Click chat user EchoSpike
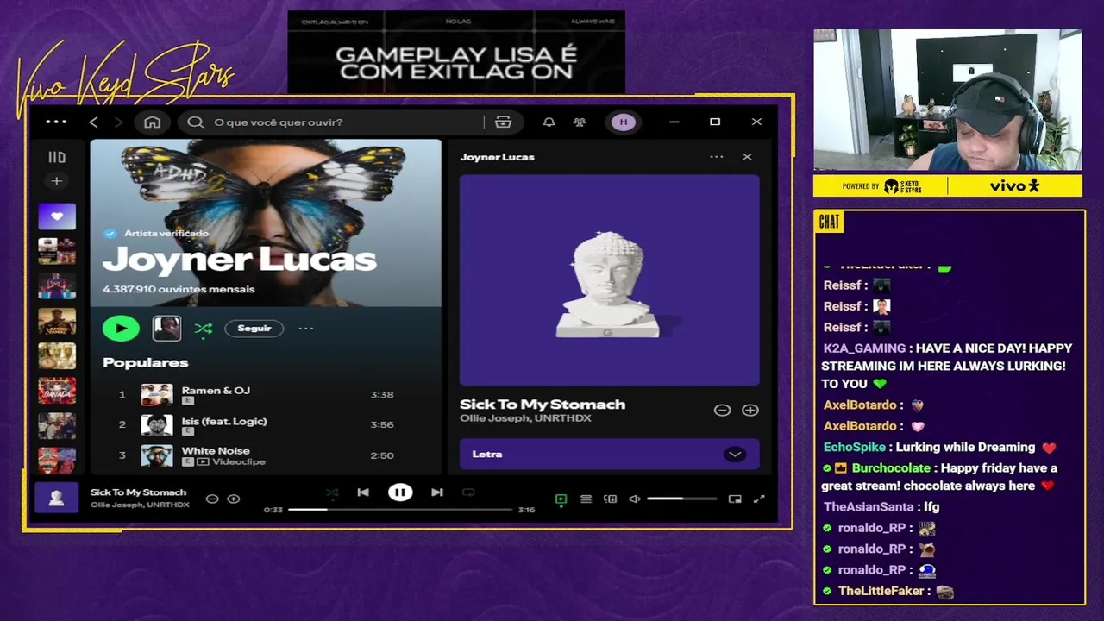The height and width of the screenshot is (621, 1104). 854,447
